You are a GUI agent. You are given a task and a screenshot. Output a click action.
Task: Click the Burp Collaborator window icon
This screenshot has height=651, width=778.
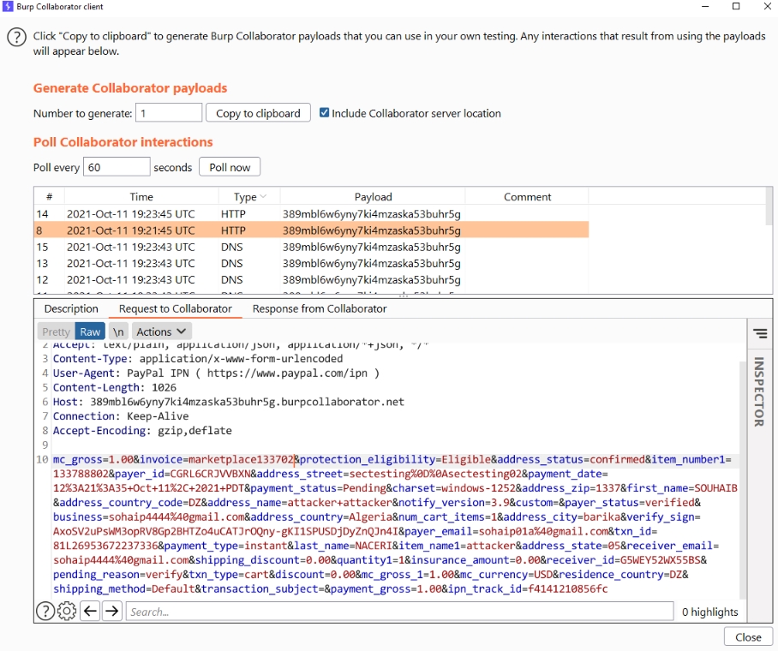pyautogui.click(x=9, y=7)
